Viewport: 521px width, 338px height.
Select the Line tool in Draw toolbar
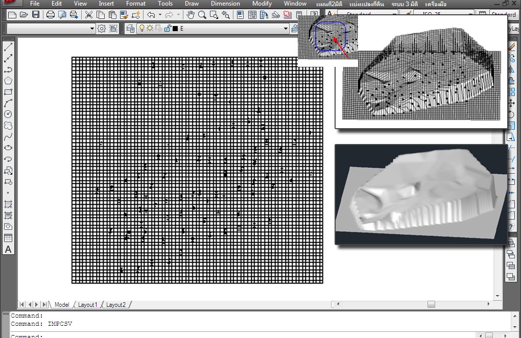coord(8,47)
